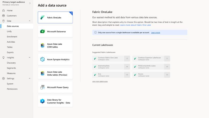Select the Microsoft Power Query data source

[55, 87]
